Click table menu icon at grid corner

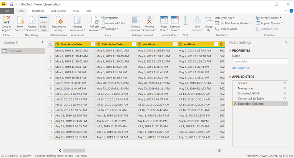click(51, 44)
